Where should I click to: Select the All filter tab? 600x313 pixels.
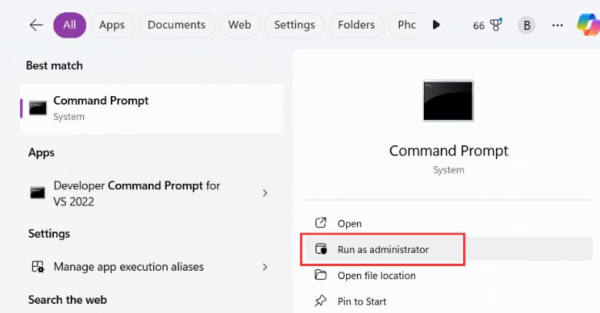pyautogui.click(x=69, y=25)
